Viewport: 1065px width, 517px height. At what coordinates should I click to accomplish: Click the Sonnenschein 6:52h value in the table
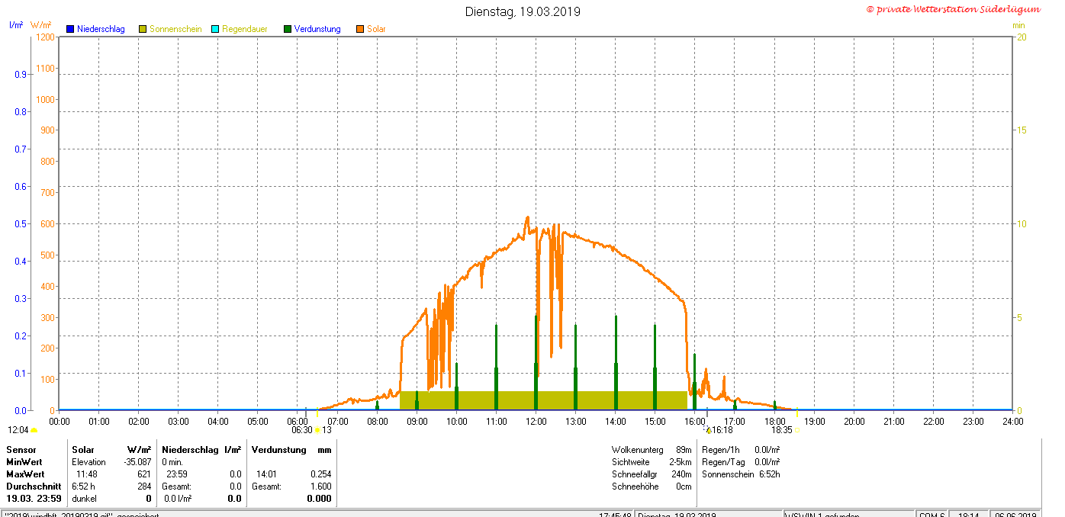[769, 474]
